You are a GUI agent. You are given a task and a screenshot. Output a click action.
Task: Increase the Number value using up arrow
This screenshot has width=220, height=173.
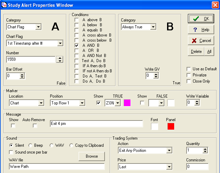click(x=60, y=58)
